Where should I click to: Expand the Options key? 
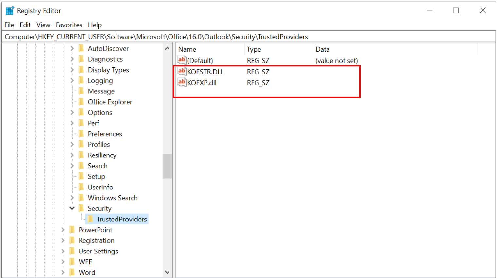click(72, 112)
